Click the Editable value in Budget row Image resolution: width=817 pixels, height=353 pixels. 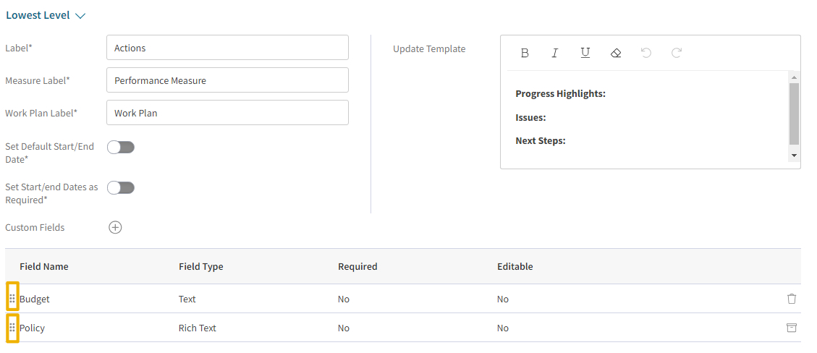(x=503, y=299)
